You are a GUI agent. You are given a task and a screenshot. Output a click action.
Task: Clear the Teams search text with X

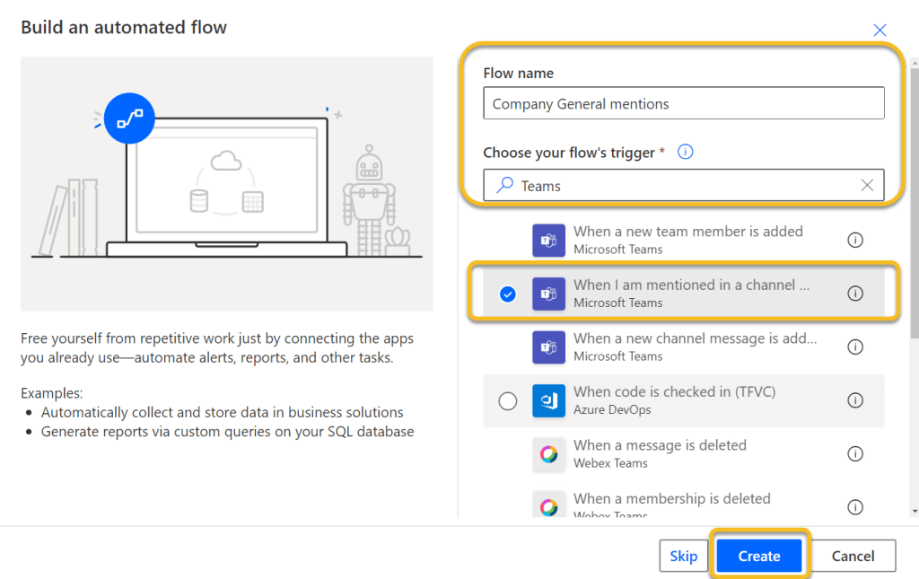click(867, 186)
